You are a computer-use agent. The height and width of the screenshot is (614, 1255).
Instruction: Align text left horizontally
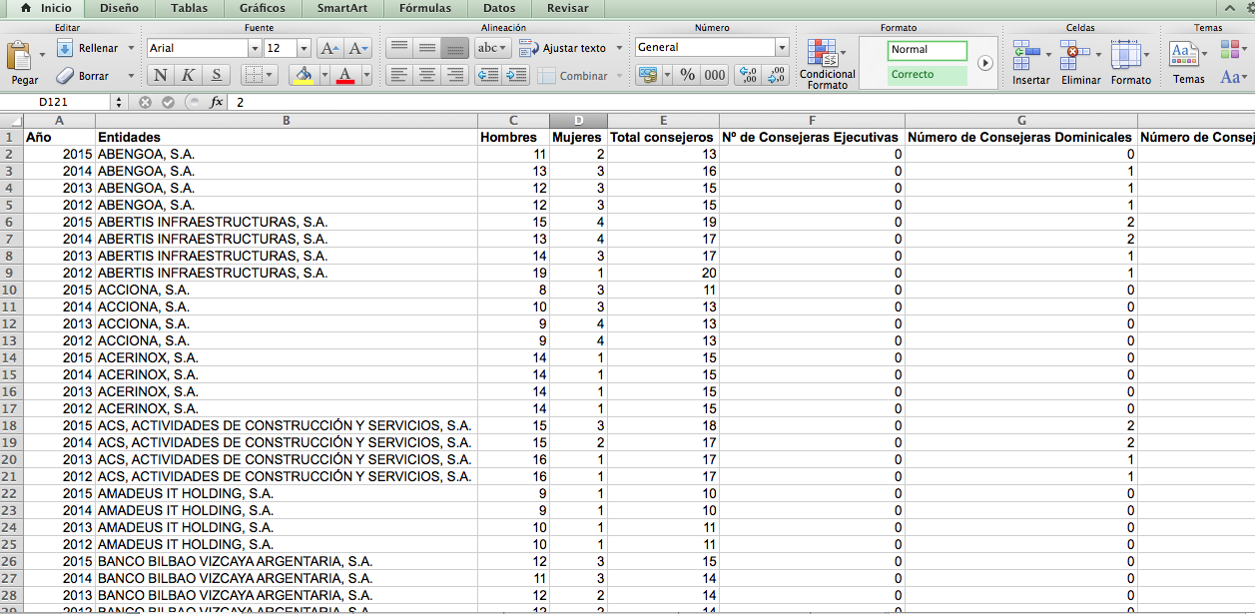[x=398, y=75]
